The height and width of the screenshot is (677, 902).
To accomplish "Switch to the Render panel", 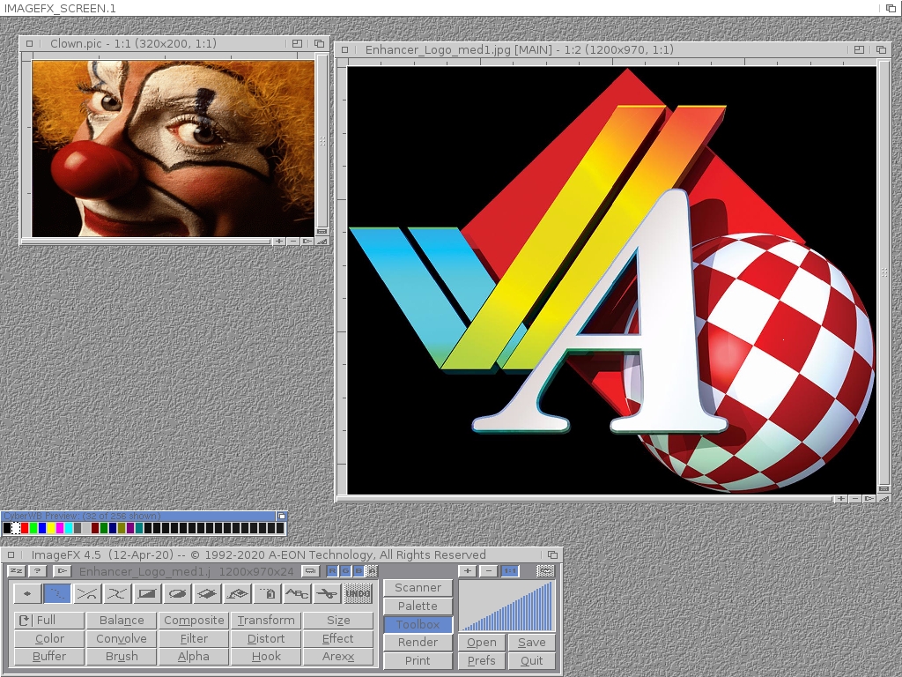I will (418, 642).
